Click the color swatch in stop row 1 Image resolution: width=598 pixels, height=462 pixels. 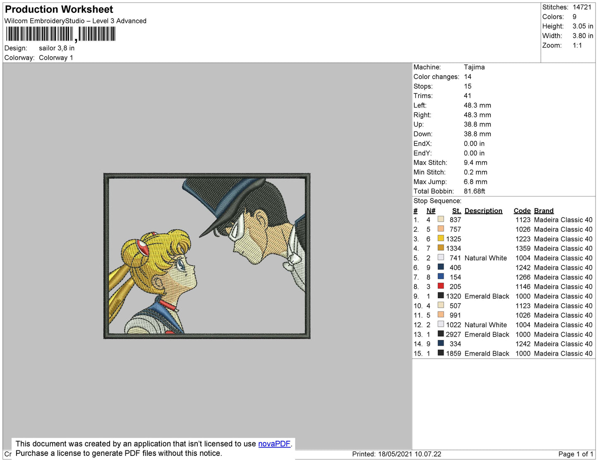click(441, 219)
